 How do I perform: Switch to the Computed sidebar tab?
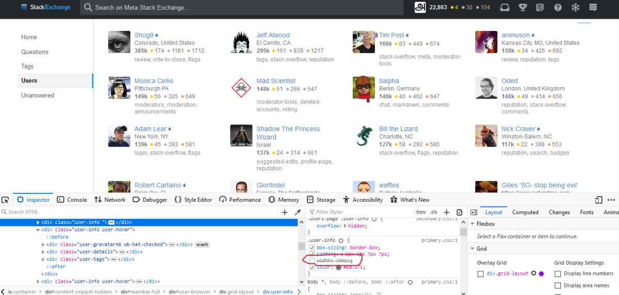(x=525, y=212)
